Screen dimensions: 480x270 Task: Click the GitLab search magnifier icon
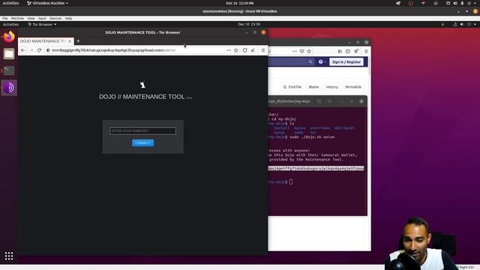[310, 61]
